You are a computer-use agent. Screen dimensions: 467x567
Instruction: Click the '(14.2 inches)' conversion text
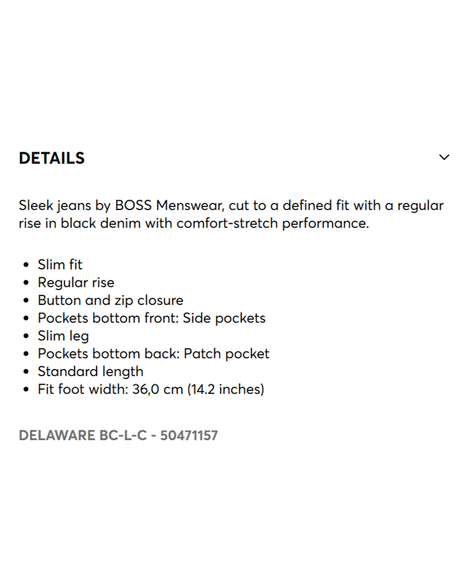[x=225, y=389]
